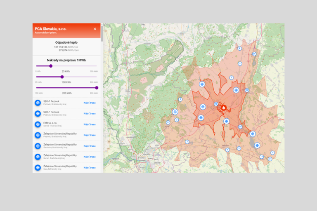Close the PCA Slovakia details panel
317x211 pixels.
tap(95, 29)
